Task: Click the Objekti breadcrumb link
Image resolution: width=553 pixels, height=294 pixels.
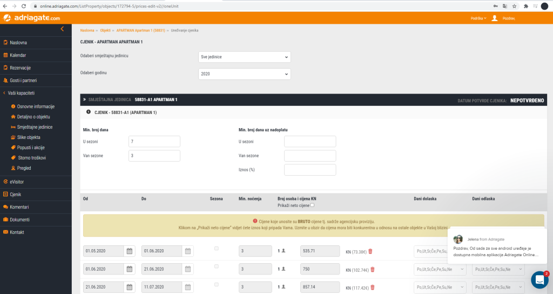Action: point(105,30)
